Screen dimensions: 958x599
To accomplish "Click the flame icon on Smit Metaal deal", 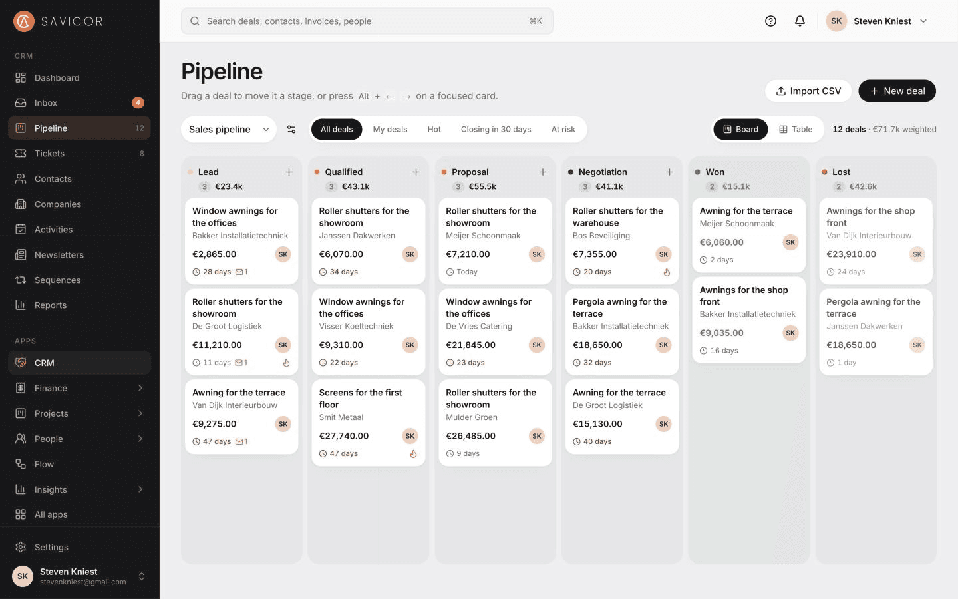I will pyautogui.click(x=413, y=454).
